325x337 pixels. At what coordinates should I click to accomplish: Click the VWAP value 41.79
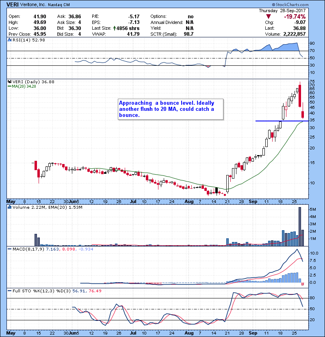coord(133,34)
